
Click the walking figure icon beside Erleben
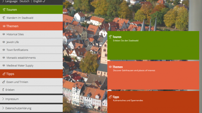click(x=3, y=90)
